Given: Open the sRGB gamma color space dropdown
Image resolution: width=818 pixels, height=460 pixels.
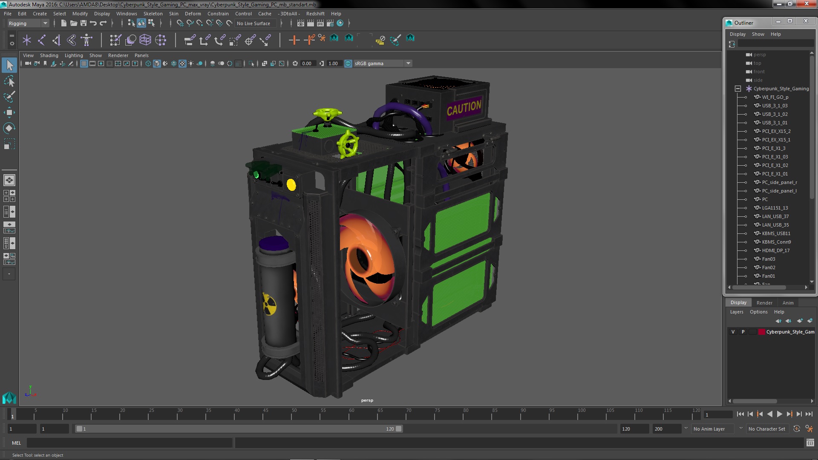Looking at the screenshot, I should 408,63.
